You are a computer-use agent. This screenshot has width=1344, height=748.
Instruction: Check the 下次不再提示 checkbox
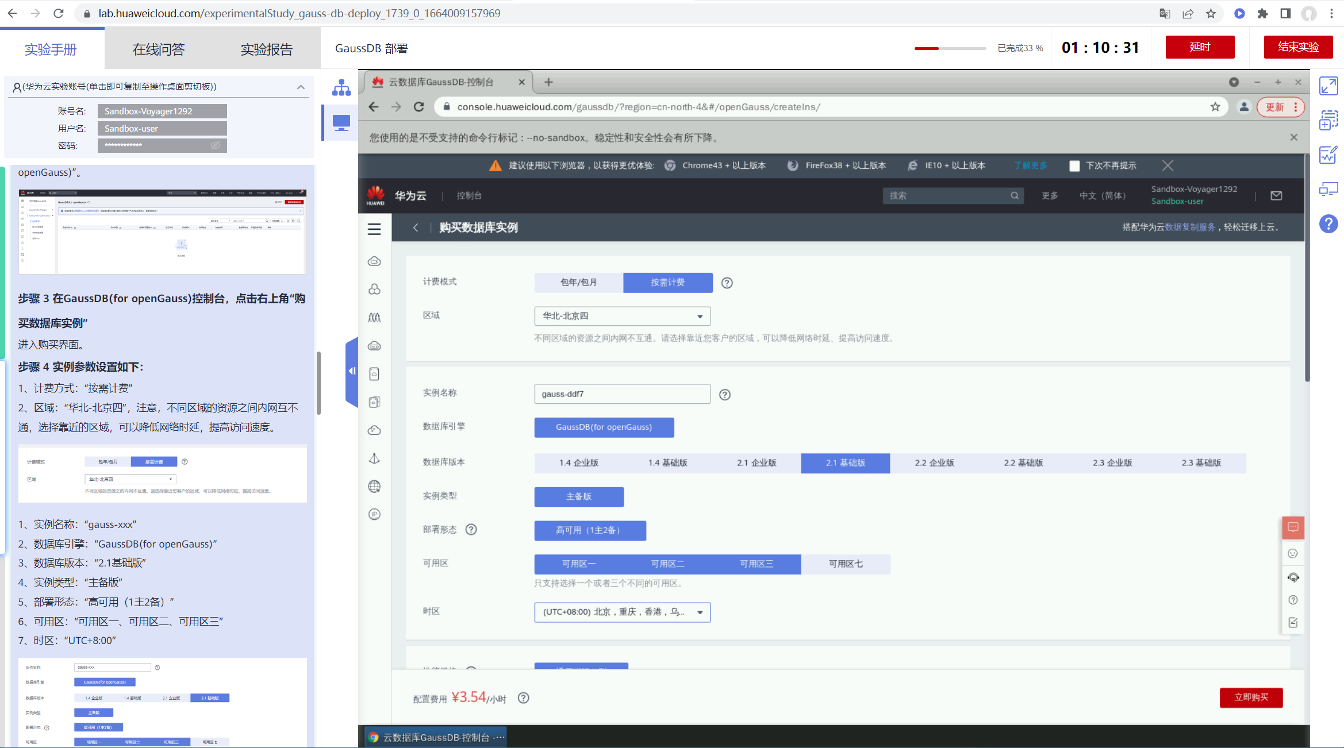click(1074, 166)
